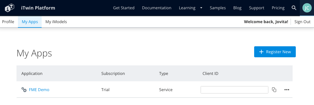
Task: View the Pricing page
Action: coord(278,8)
